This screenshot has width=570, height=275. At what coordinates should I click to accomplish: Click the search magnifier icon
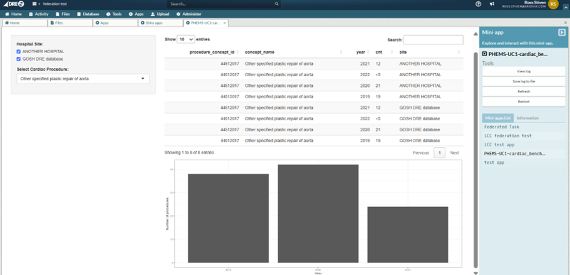pyautogui.click(x=277, y=4)
